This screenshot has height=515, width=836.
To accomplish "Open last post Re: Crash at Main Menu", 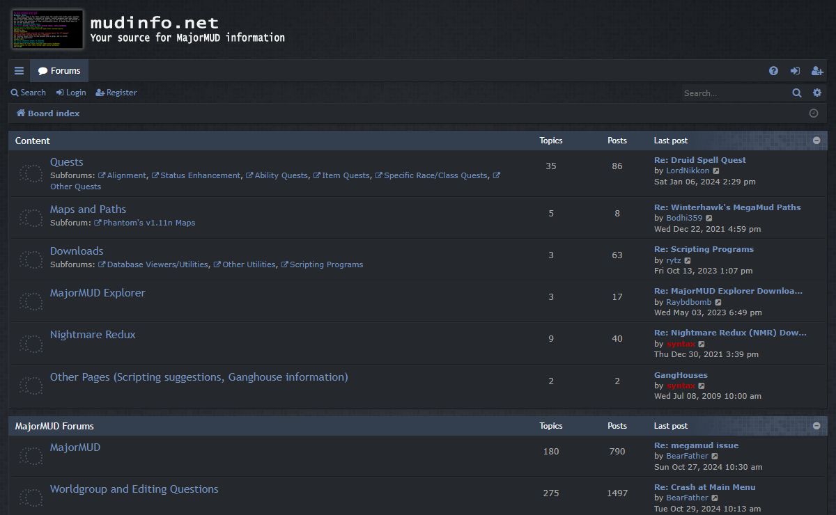I will click(x=704, y=487).
